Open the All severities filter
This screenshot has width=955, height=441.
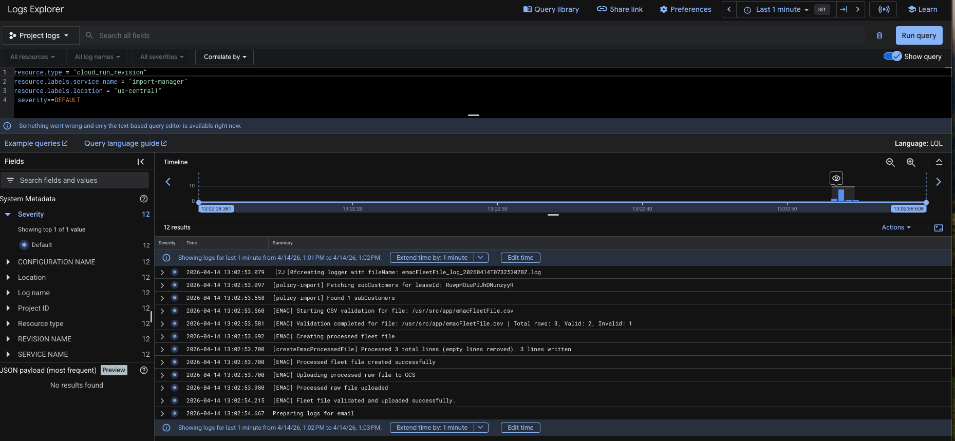[x=161, y=57]
